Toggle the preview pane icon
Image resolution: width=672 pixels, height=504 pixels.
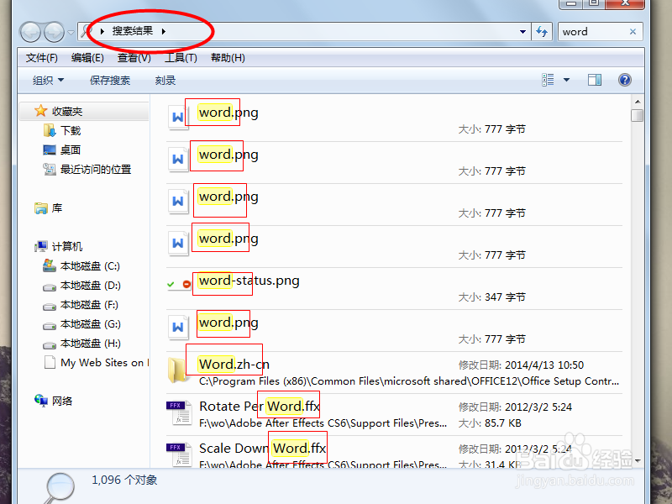[595, 80]
